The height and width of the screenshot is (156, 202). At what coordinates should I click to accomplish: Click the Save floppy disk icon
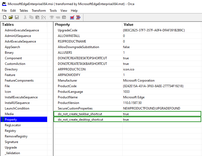(x=17, y=17)
